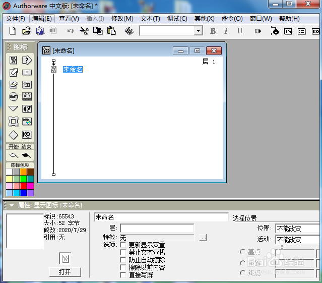
Task: Click the 打开 button
Action: coord(65,272)
